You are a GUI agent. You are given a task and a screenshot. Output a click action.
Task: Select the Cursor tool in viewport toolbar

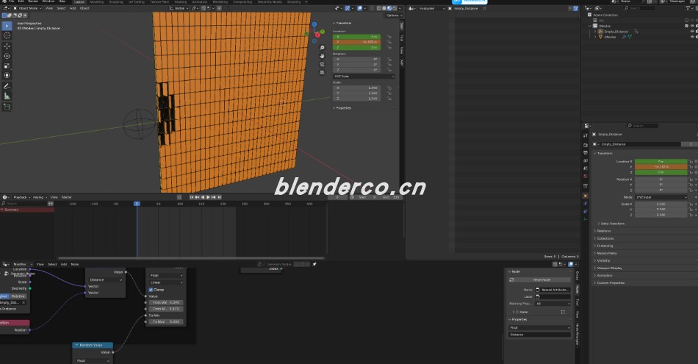(x=7, y=35)
